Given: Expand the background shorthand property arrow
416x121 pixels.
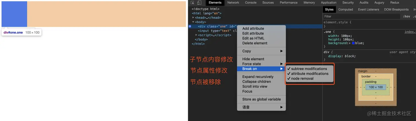Looking at the screenshot, I should click(350, 43).
